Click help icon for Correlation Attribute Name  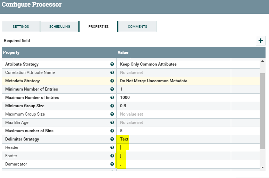[x=112, y=73]
